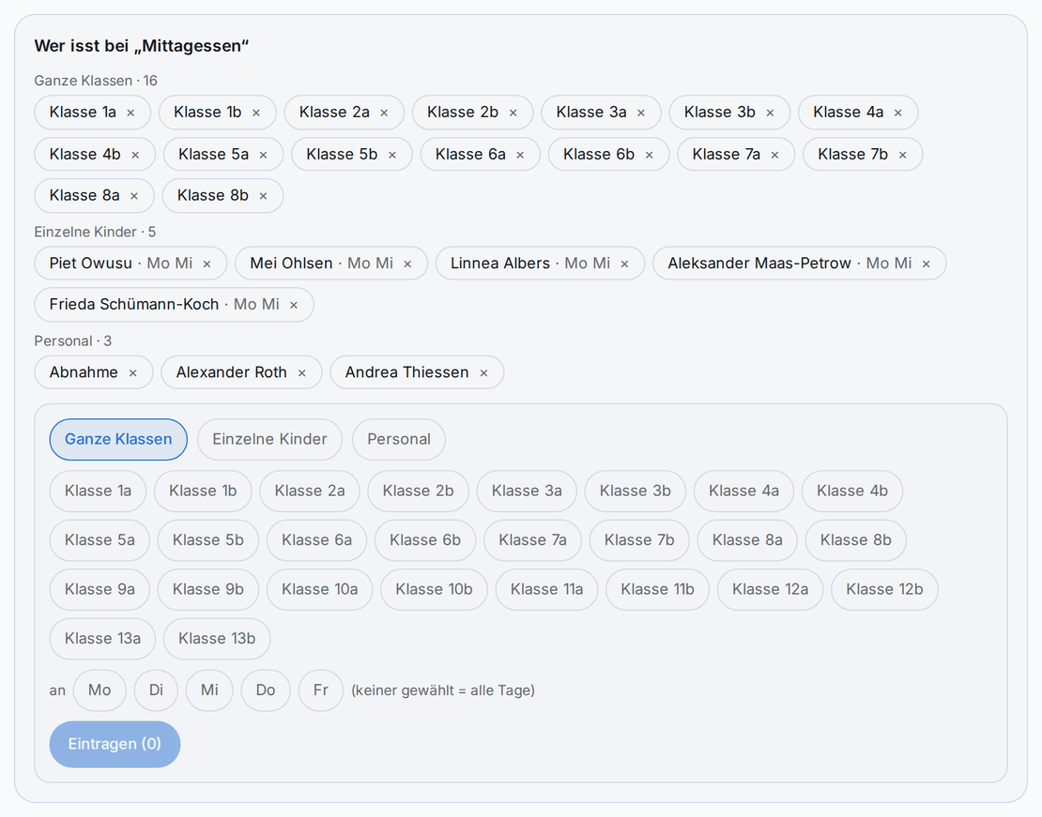Delete Linnea Albers entry via x icon
Viewport: 1042px width, 817px height.
[x=624, y=264]
